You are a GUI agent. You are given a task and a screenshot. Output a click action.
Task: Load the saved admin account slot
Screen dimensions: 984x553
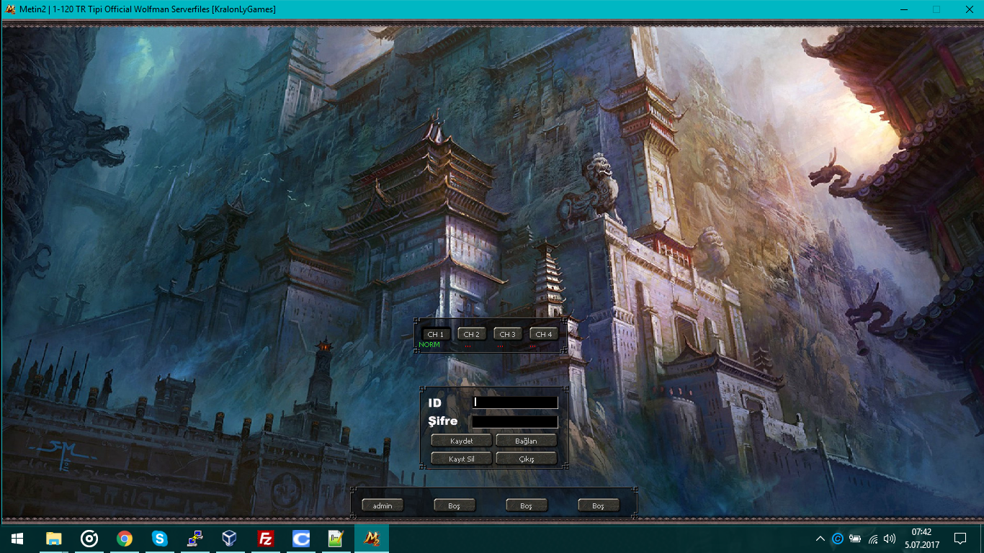[383, 505]
